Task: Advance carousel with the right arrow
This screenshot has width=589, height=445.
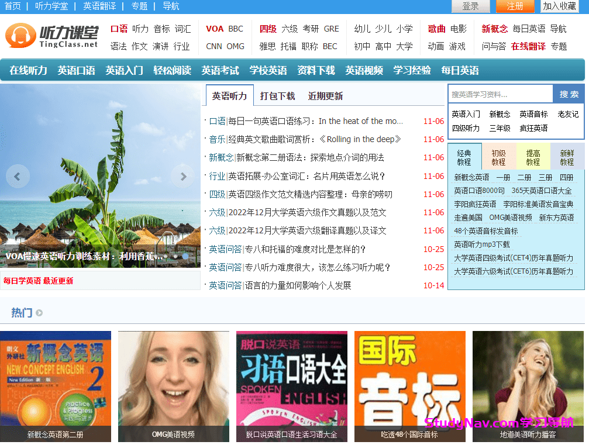Action: point(183,176)
